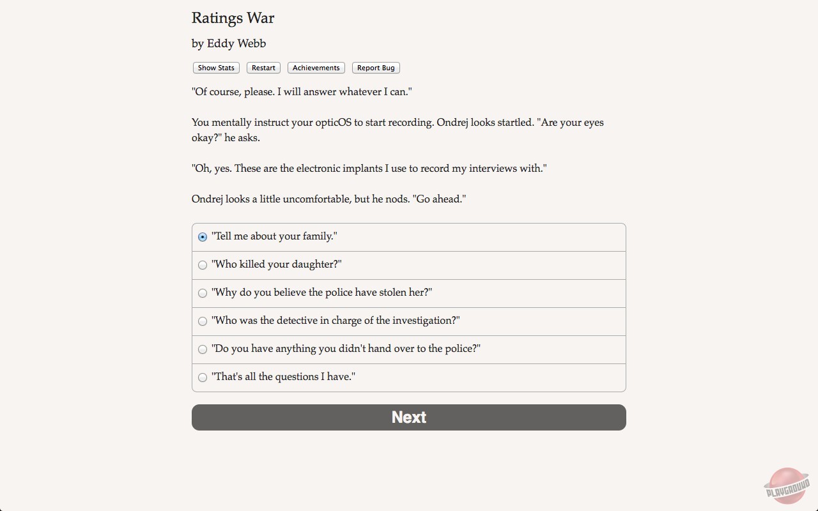
Task: Click the Playground logo badge
Action: coord(786,485)
